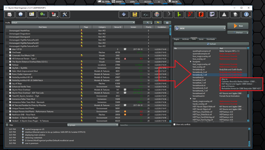Expand the Filter panel toggle
Viewport: 265px width, 150px height.
7,125
